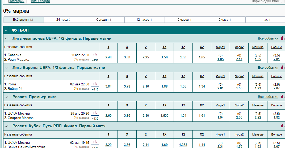Enable the Категории checkbox

point(7,1)
